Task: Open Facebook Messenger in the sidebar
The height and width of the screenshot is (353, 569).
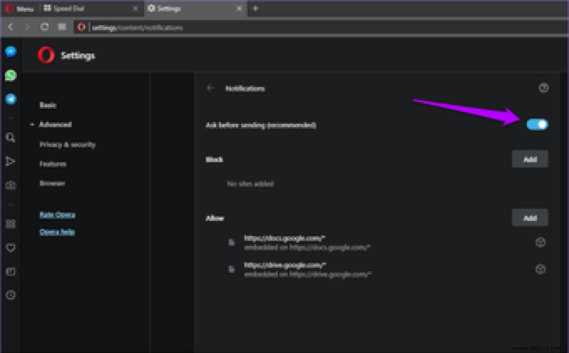Action: (10, 51)
